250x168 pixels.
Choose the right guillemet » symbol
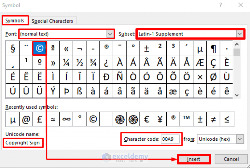pyautogui.click(x=53, y=62)
